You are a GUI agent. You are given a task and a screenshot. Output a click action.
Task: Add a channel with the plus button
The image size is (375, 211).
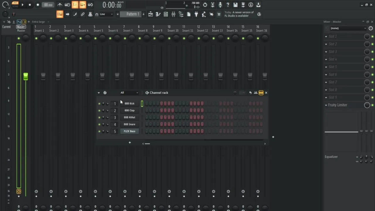tap(130, 143)
